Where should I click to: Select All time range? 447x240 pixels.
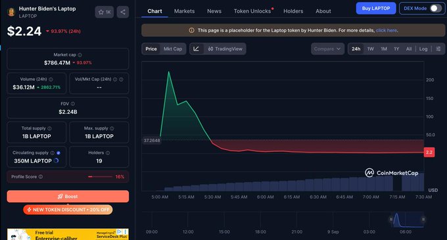click(408, 49)
